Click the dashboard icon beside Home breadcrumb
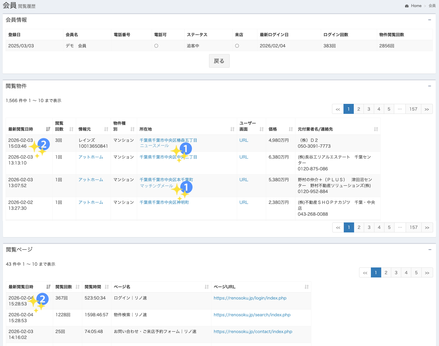 pos(407,6)
